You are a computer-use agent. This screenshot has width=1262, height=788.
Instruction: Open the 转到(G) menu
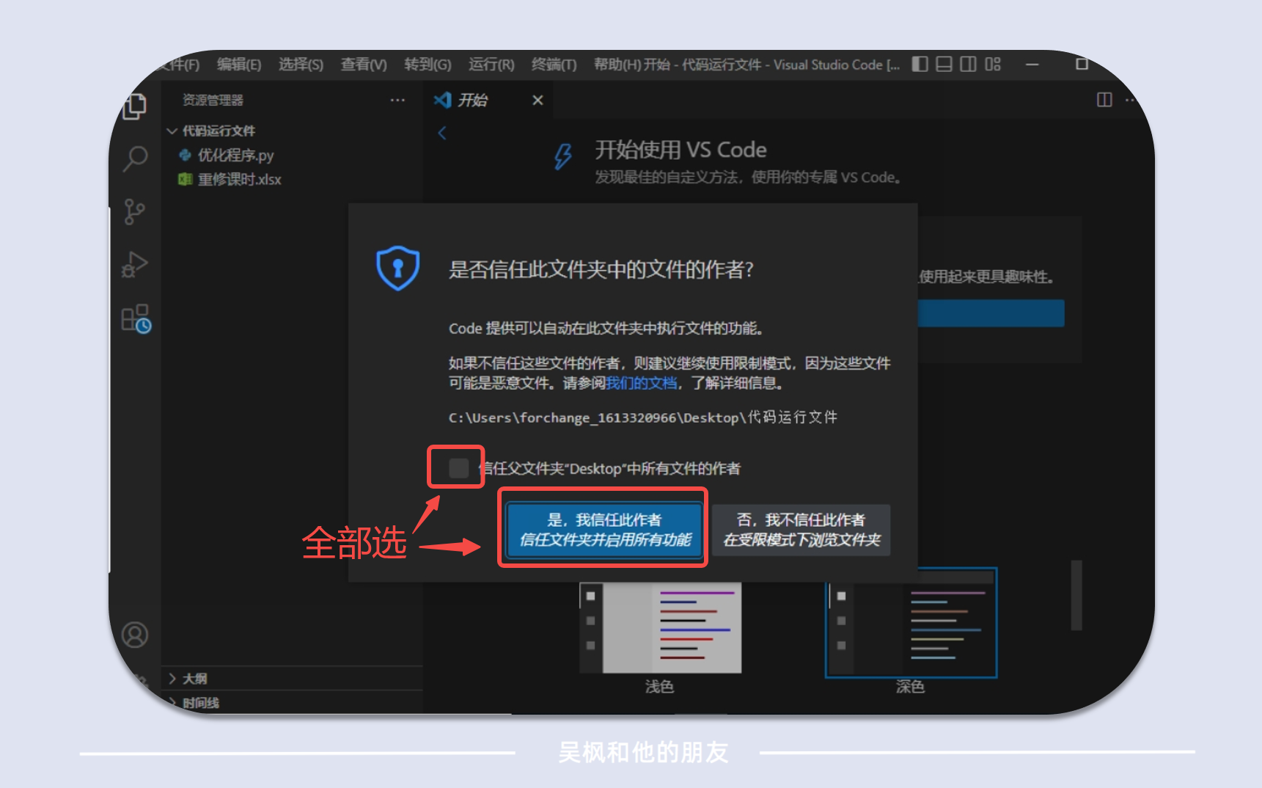[x=428, y=65]
